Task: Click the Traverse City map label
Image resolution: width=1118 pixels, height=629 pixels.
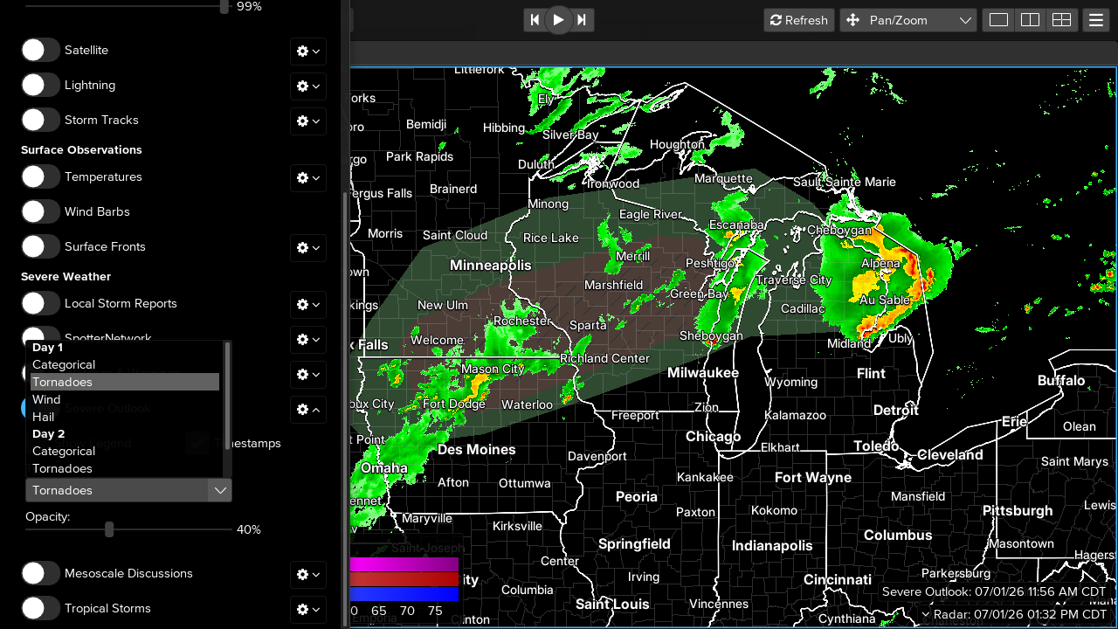Action: coord(794,280)
